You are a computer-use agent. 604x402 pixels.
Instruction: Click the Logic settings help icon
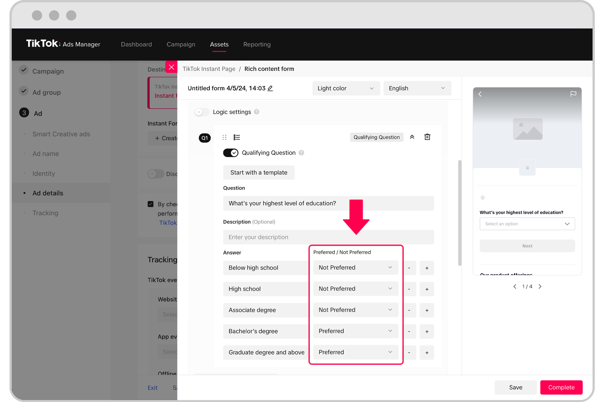tap(256, 112)
